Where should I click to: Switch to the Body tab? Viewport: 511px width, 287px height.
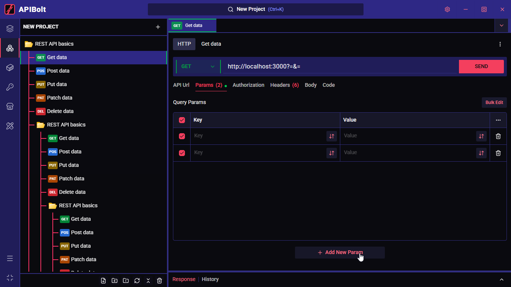point(311,85)
